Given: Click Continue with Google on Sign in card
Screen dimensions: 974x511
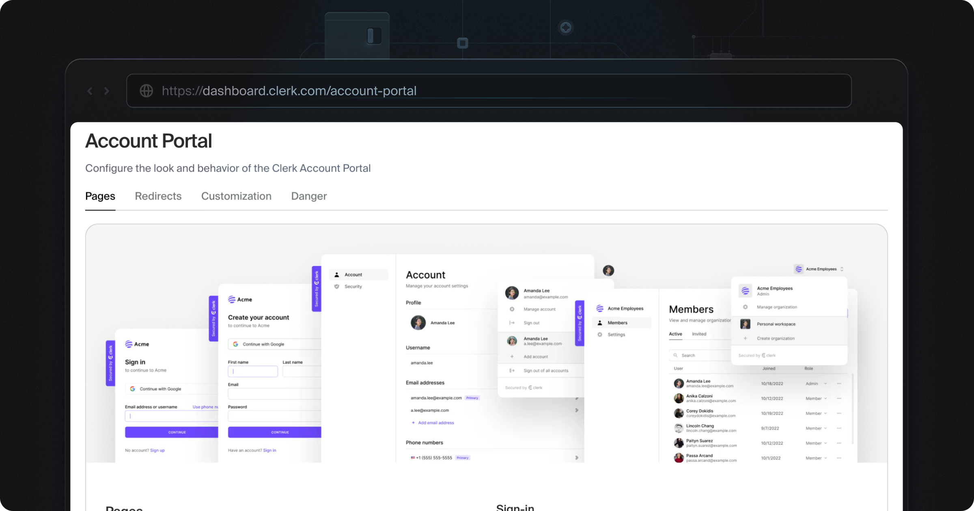Looking at the screenshot, I should (172, 389).
